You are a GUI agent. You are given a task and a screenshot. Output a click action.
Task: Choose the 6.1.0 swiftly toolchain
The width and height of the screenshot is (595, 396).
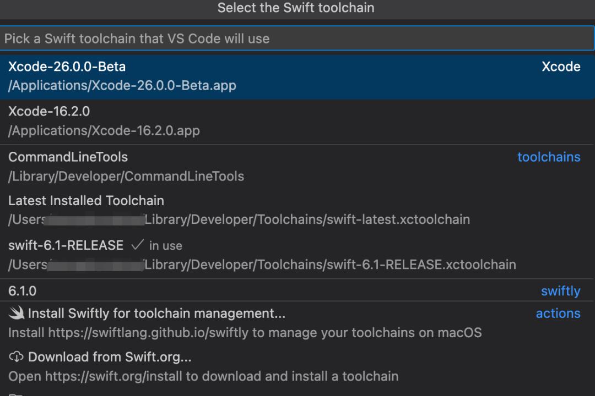click(x=297, y=290)
